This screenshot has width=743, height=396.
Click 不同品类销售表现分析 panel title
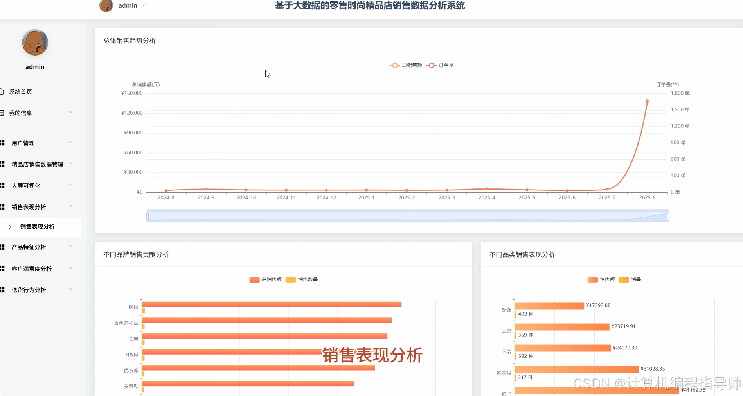coord(522,254)
